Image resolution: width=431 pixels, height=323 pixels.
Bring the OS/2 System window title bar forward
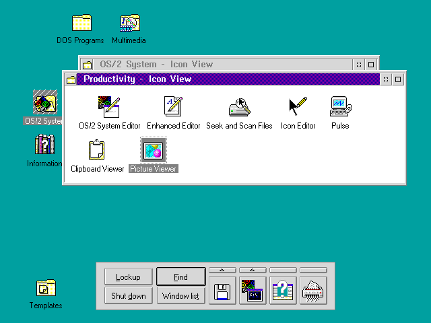tap(223, 65)
